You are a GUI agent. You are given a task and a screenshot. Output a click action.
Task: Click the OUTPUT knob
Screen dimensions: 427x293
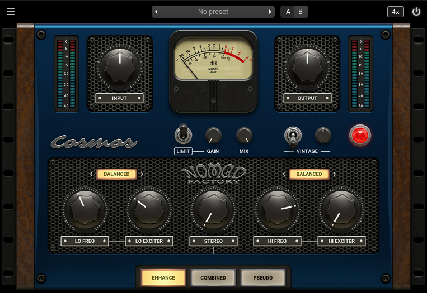point(307,68)
